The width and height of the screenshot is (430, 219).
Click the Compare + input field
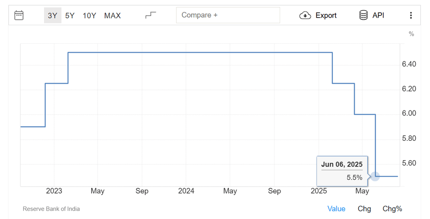[x=228, y=15]
